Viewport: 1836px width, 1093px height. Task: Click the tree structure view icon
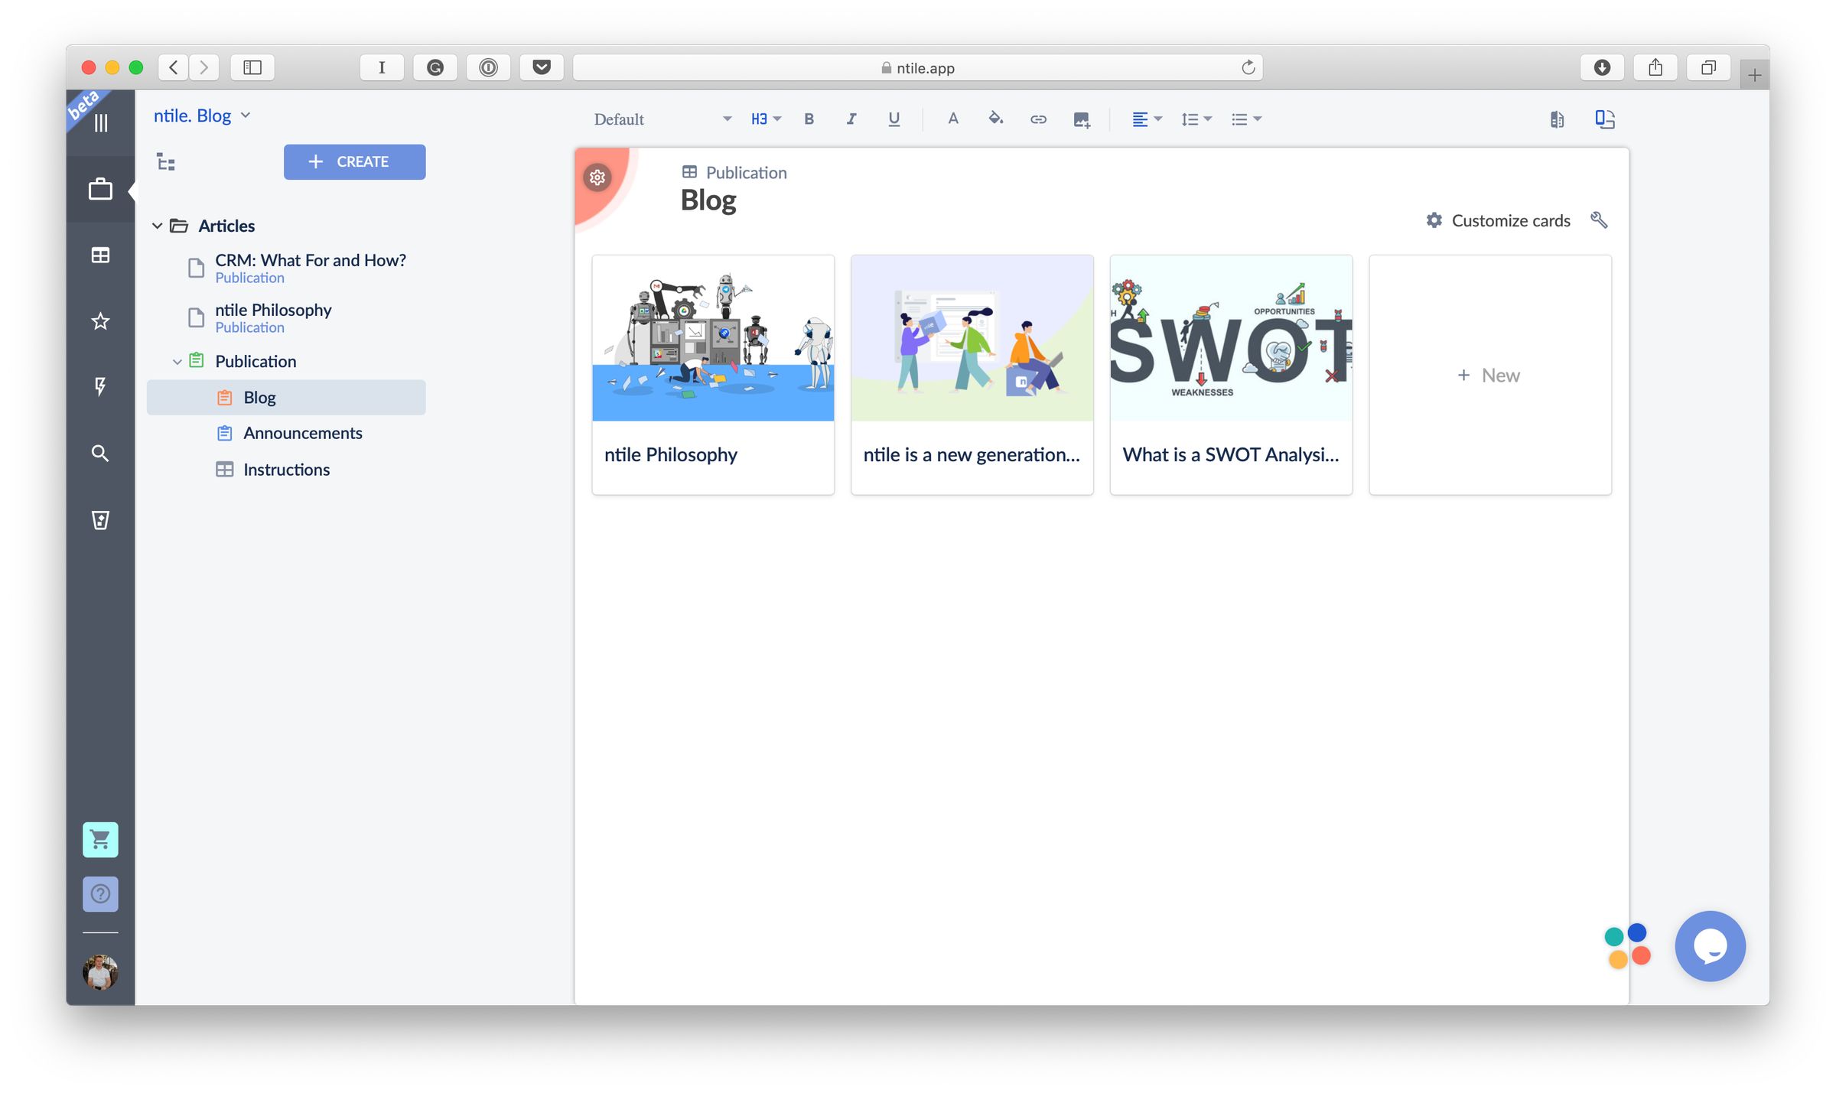pos(166,162)
